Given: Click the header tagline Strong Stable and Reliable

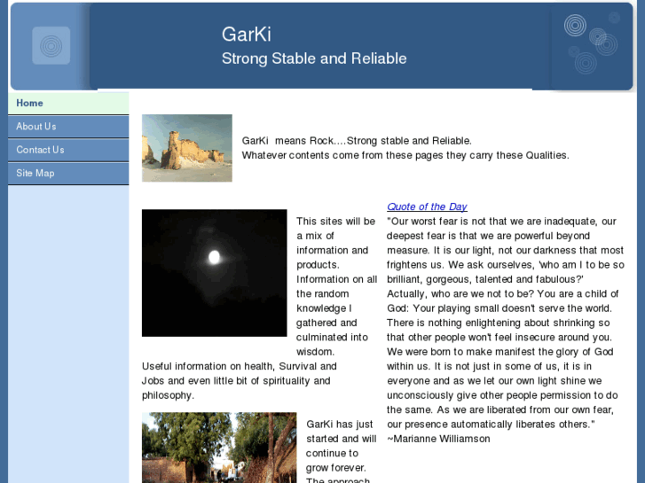Looking at the screenshot, I should pyautogui.click(x=314, y=58).
